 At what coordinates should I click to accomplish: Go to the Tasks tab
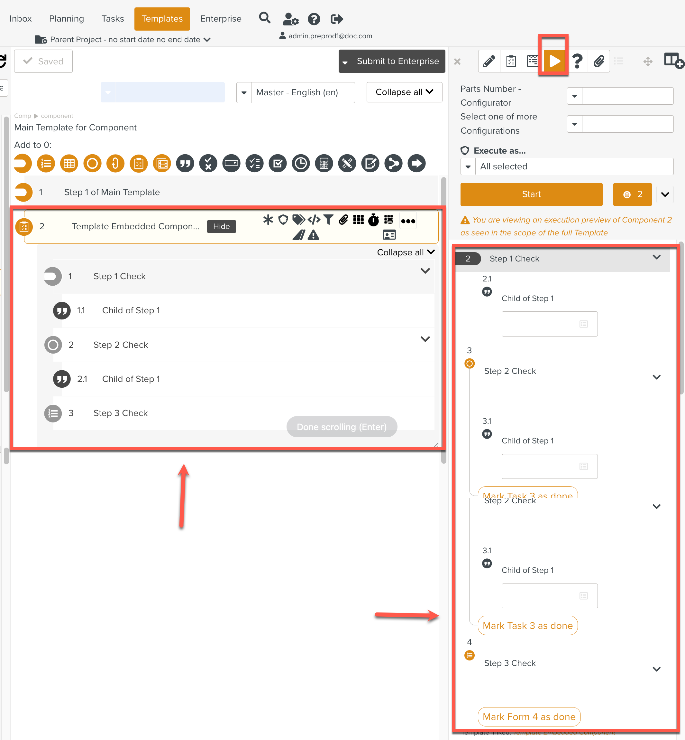[113, 19]
